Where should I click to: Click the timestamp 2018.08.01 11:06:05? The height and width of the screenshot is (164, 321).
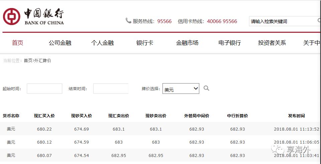pyautogui.click(x=297, y=142)
